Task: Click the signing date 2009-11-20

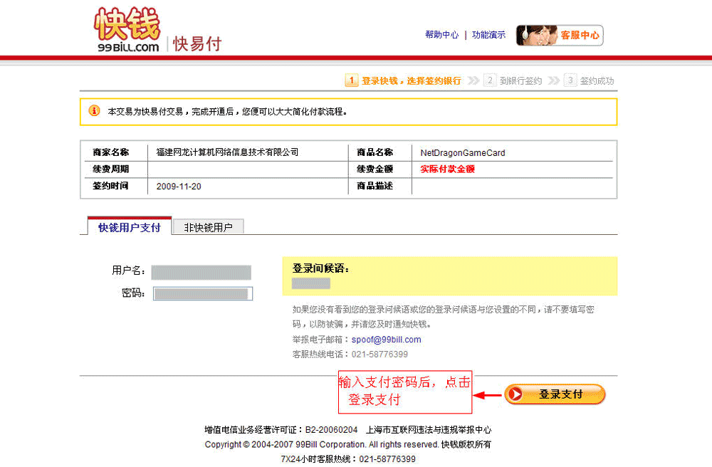Action: (179, 186)
